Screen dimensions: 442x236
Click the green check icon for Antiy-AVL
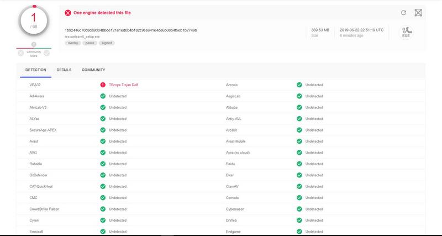coord(299,119)
